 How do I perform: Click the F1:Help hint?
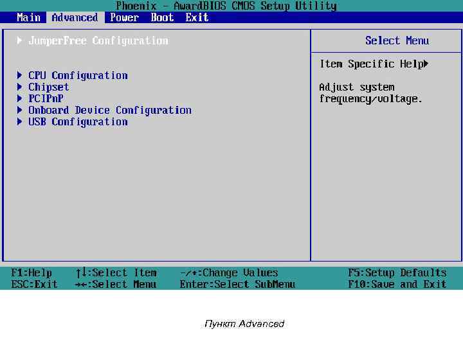(32, 272)
